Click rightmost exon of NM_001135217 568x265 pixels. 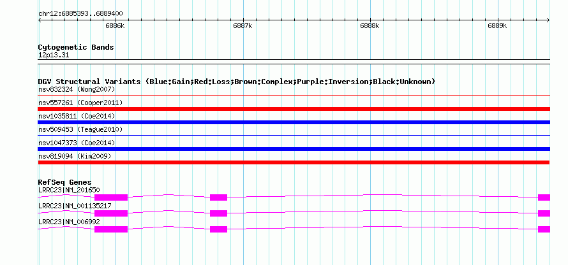[x=544, y=213]
